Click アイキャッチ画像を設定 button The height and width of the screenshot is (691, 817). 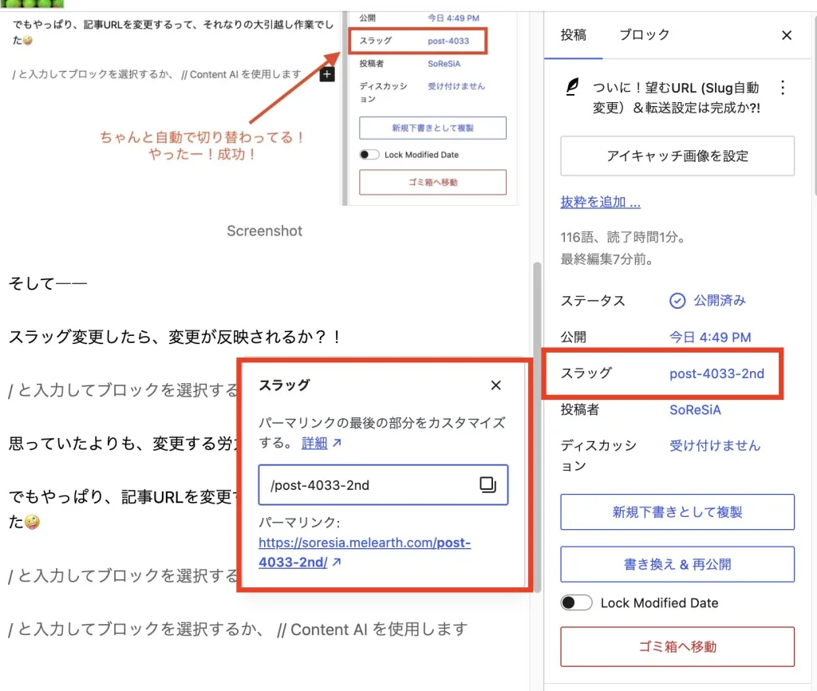[677, 156]
